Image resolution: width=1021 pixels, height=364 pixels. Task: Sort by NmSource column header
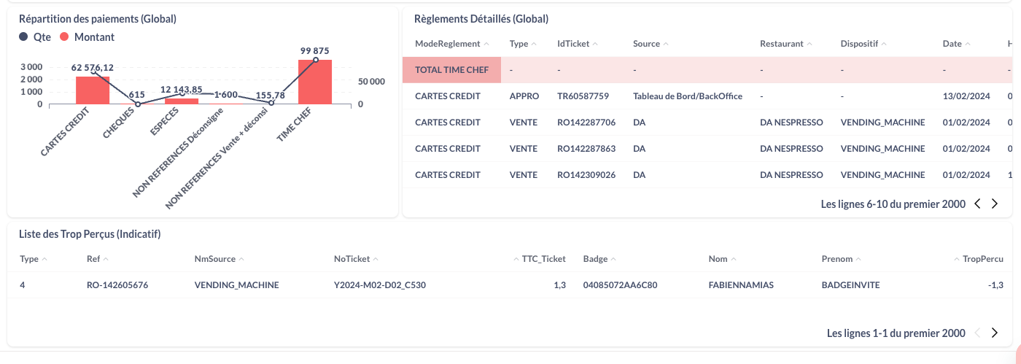pos(215,259)
